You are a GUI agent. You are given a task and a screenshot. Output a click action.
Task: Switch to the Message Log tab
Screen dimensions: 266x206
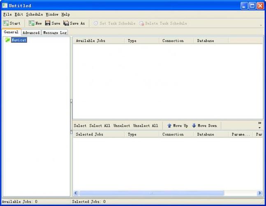coord(55,33)
